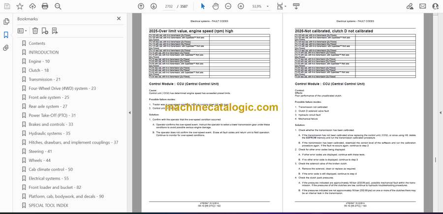Viewport: 443px width, 214px height.
Task: Go to next page arrow
Action: [154, 6]
